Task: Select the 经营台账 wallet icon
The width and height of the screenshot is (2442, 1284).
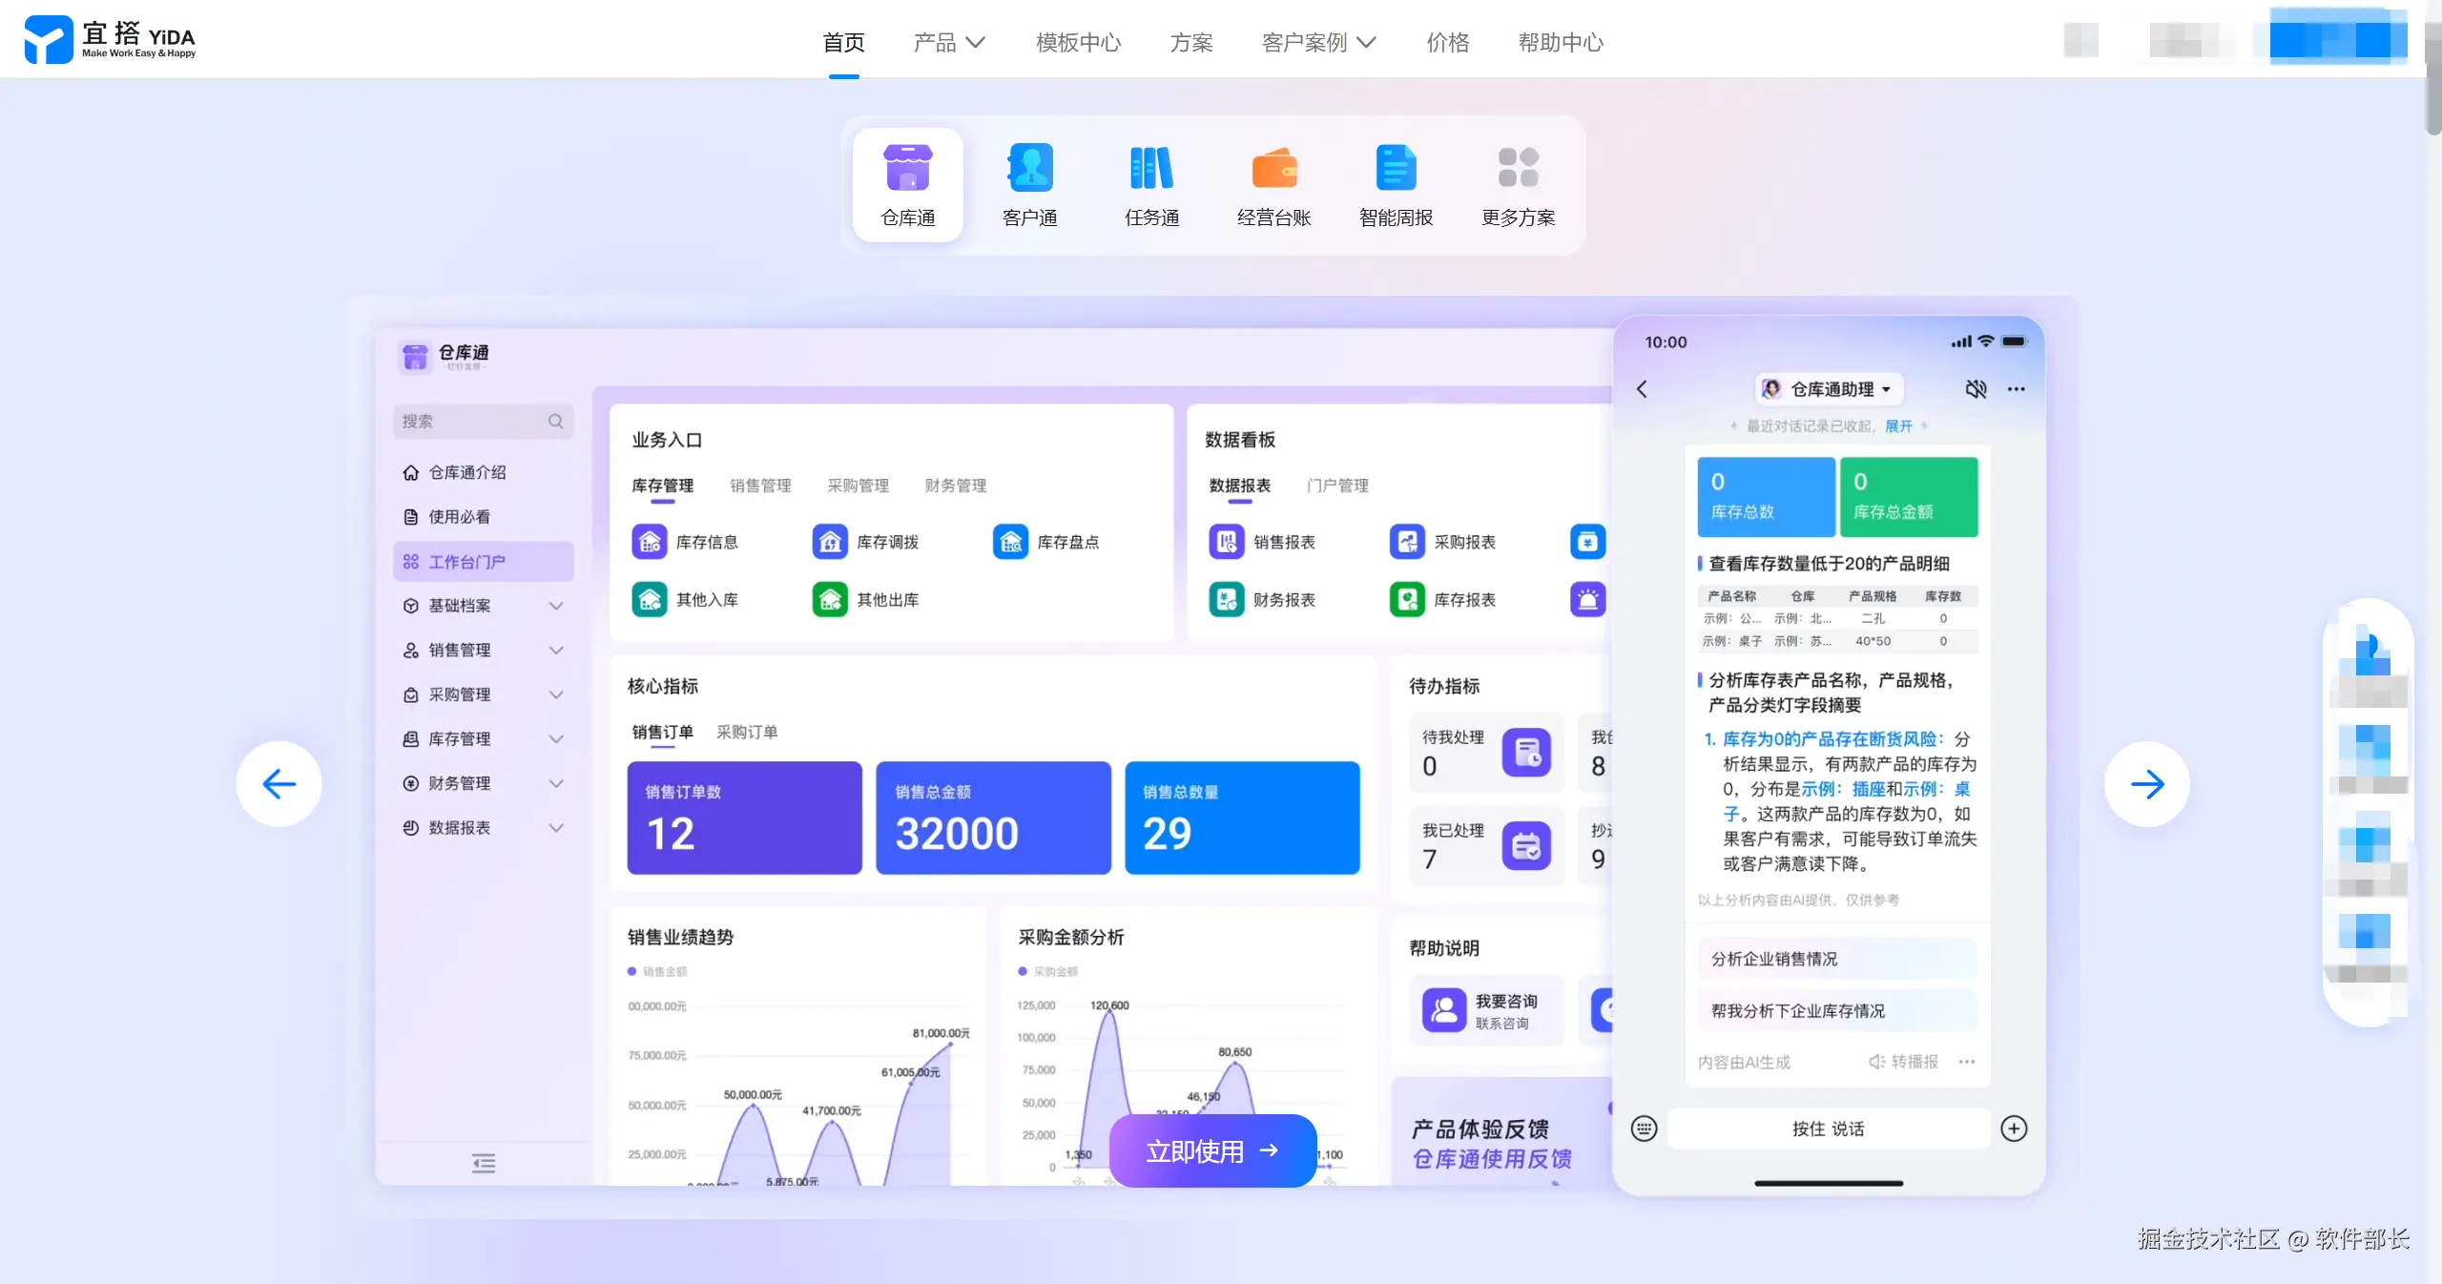Action: (x=1273, y=169)
